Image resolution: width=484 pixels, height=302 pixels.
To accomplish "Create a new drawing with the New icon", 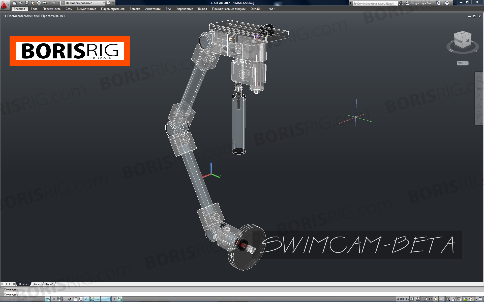I will pyautogui.click(x=15, y=3).
